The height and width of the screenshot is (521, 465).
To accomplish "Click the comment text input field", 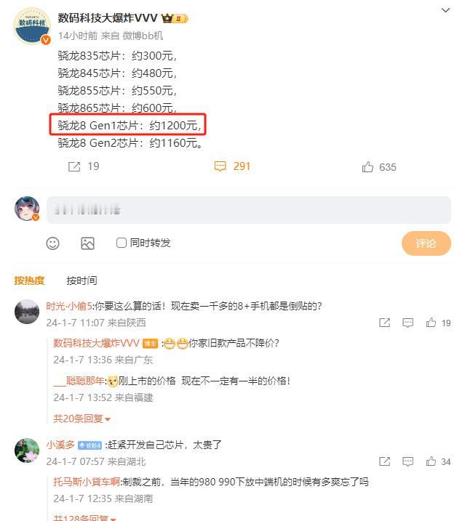I will [x=249, y=210].
